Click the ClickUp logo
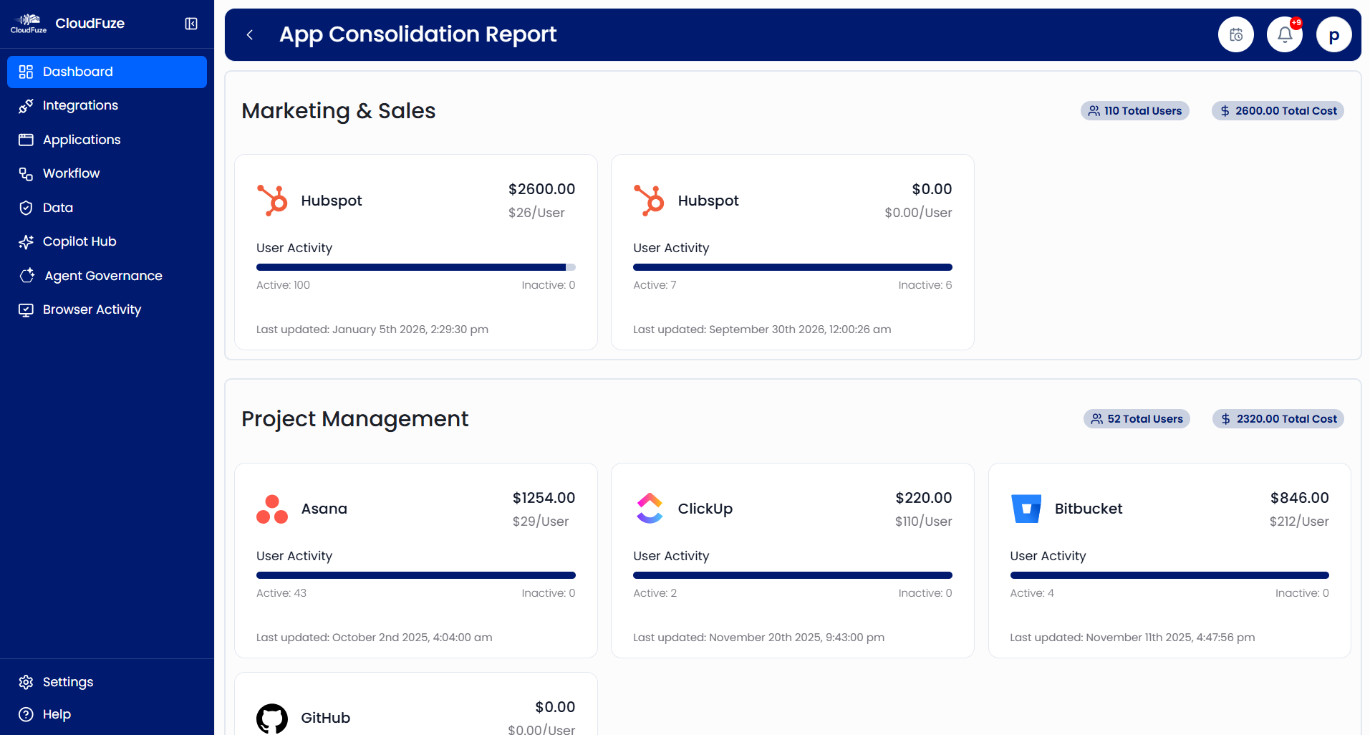Image resolution: width=1370 pixels, height=735 pixels. [x=649, y=509]
